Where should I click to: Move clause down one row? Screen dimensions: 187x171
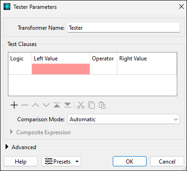pyautogui.click(x=46, y=105)
